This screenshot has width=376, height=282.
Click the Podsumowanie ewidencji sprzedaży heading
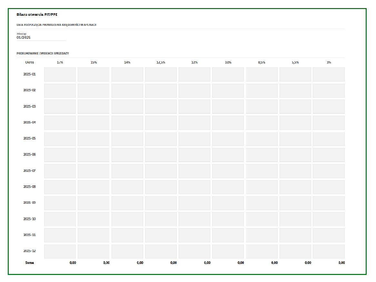click(43, 53)
